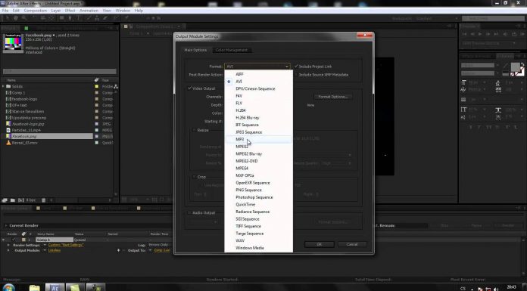Choose Windows Media from the format list
The image size is (527, 291).
click(x=258, y=248)
